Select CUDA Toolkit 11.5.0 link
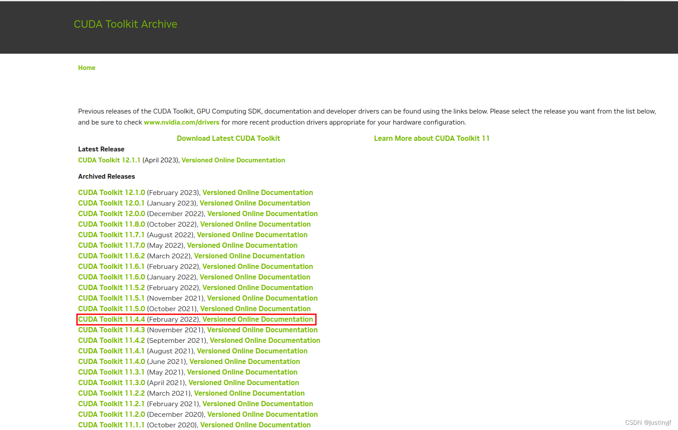Screen dimensions: 678x430 pos(111,309)
